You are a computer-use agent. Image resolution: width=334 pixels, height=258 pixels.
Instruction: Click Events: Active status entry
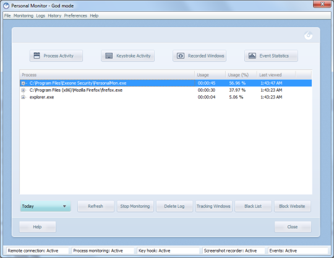click(x=298, y=251)
